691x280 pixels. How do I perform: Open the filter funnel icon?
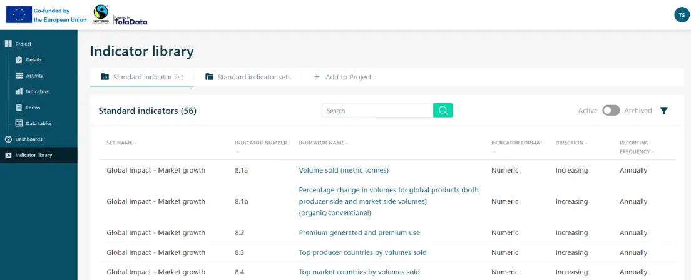(x=664, y=111)
